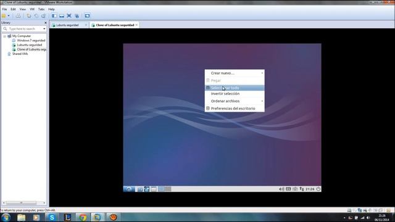This screenshot has height=222, width=395.
Task: Click the send Ctrl+Alt+Del toolbar icon
Action: [x=18, y=16]
